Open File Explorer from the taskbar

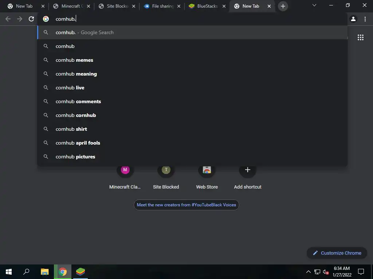(44, 272)
